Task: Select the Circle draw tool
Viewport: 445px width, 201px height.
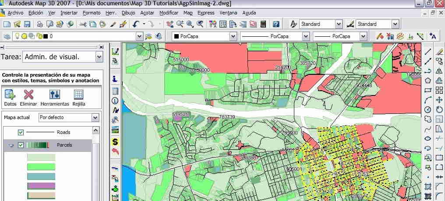Action: point(428,109)
